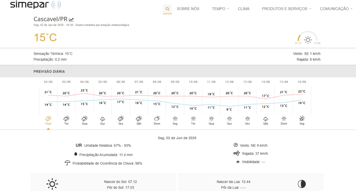The image size is (356, 191).
Task: Open the SOBRE NÓS menu item
Action: click(188, 9)
